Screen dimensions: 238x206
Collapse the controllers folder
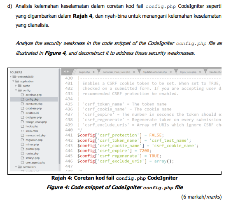point(16,167)
